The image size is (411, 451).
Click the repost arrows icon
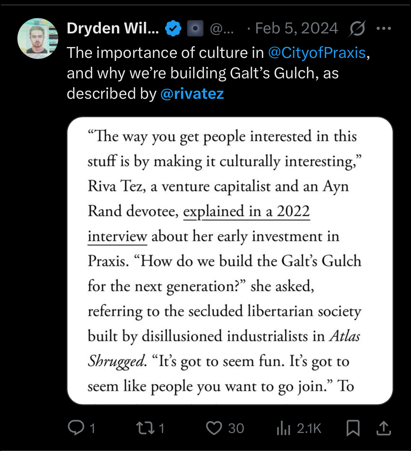tap(146, 428)
